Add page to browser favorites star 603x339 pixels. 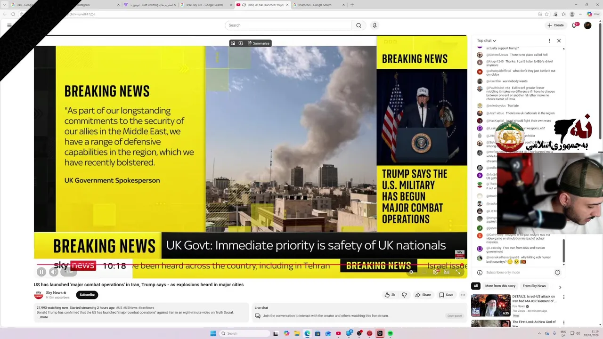[x=547, y=14]
